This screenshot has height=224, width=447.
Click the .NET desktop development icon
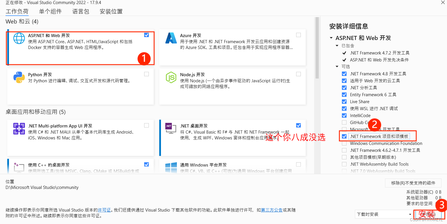171,128
